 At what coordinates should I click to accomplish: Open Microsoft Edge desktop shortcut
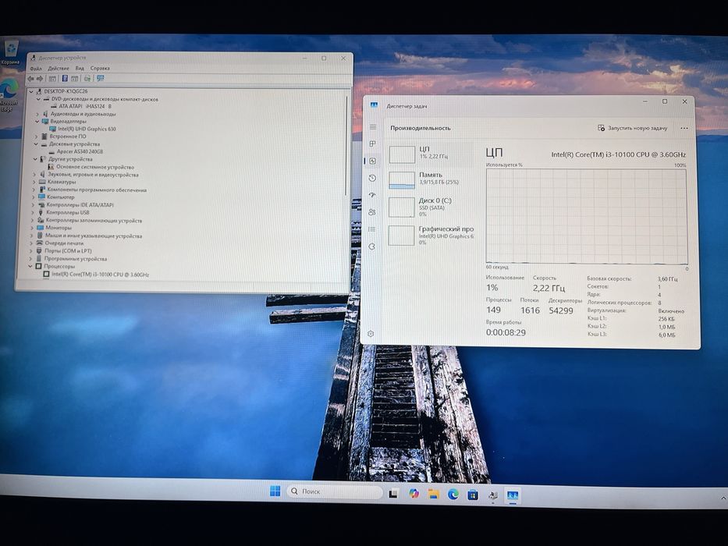tap(9, 95)
